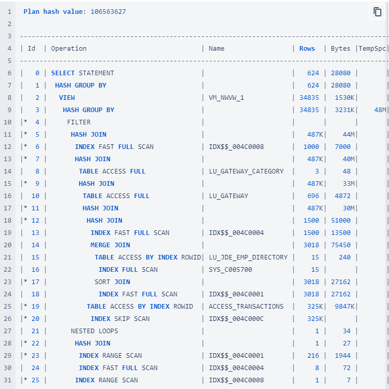Click the FILTER operation text
The image size is (389, 389).
coord(78,122)
